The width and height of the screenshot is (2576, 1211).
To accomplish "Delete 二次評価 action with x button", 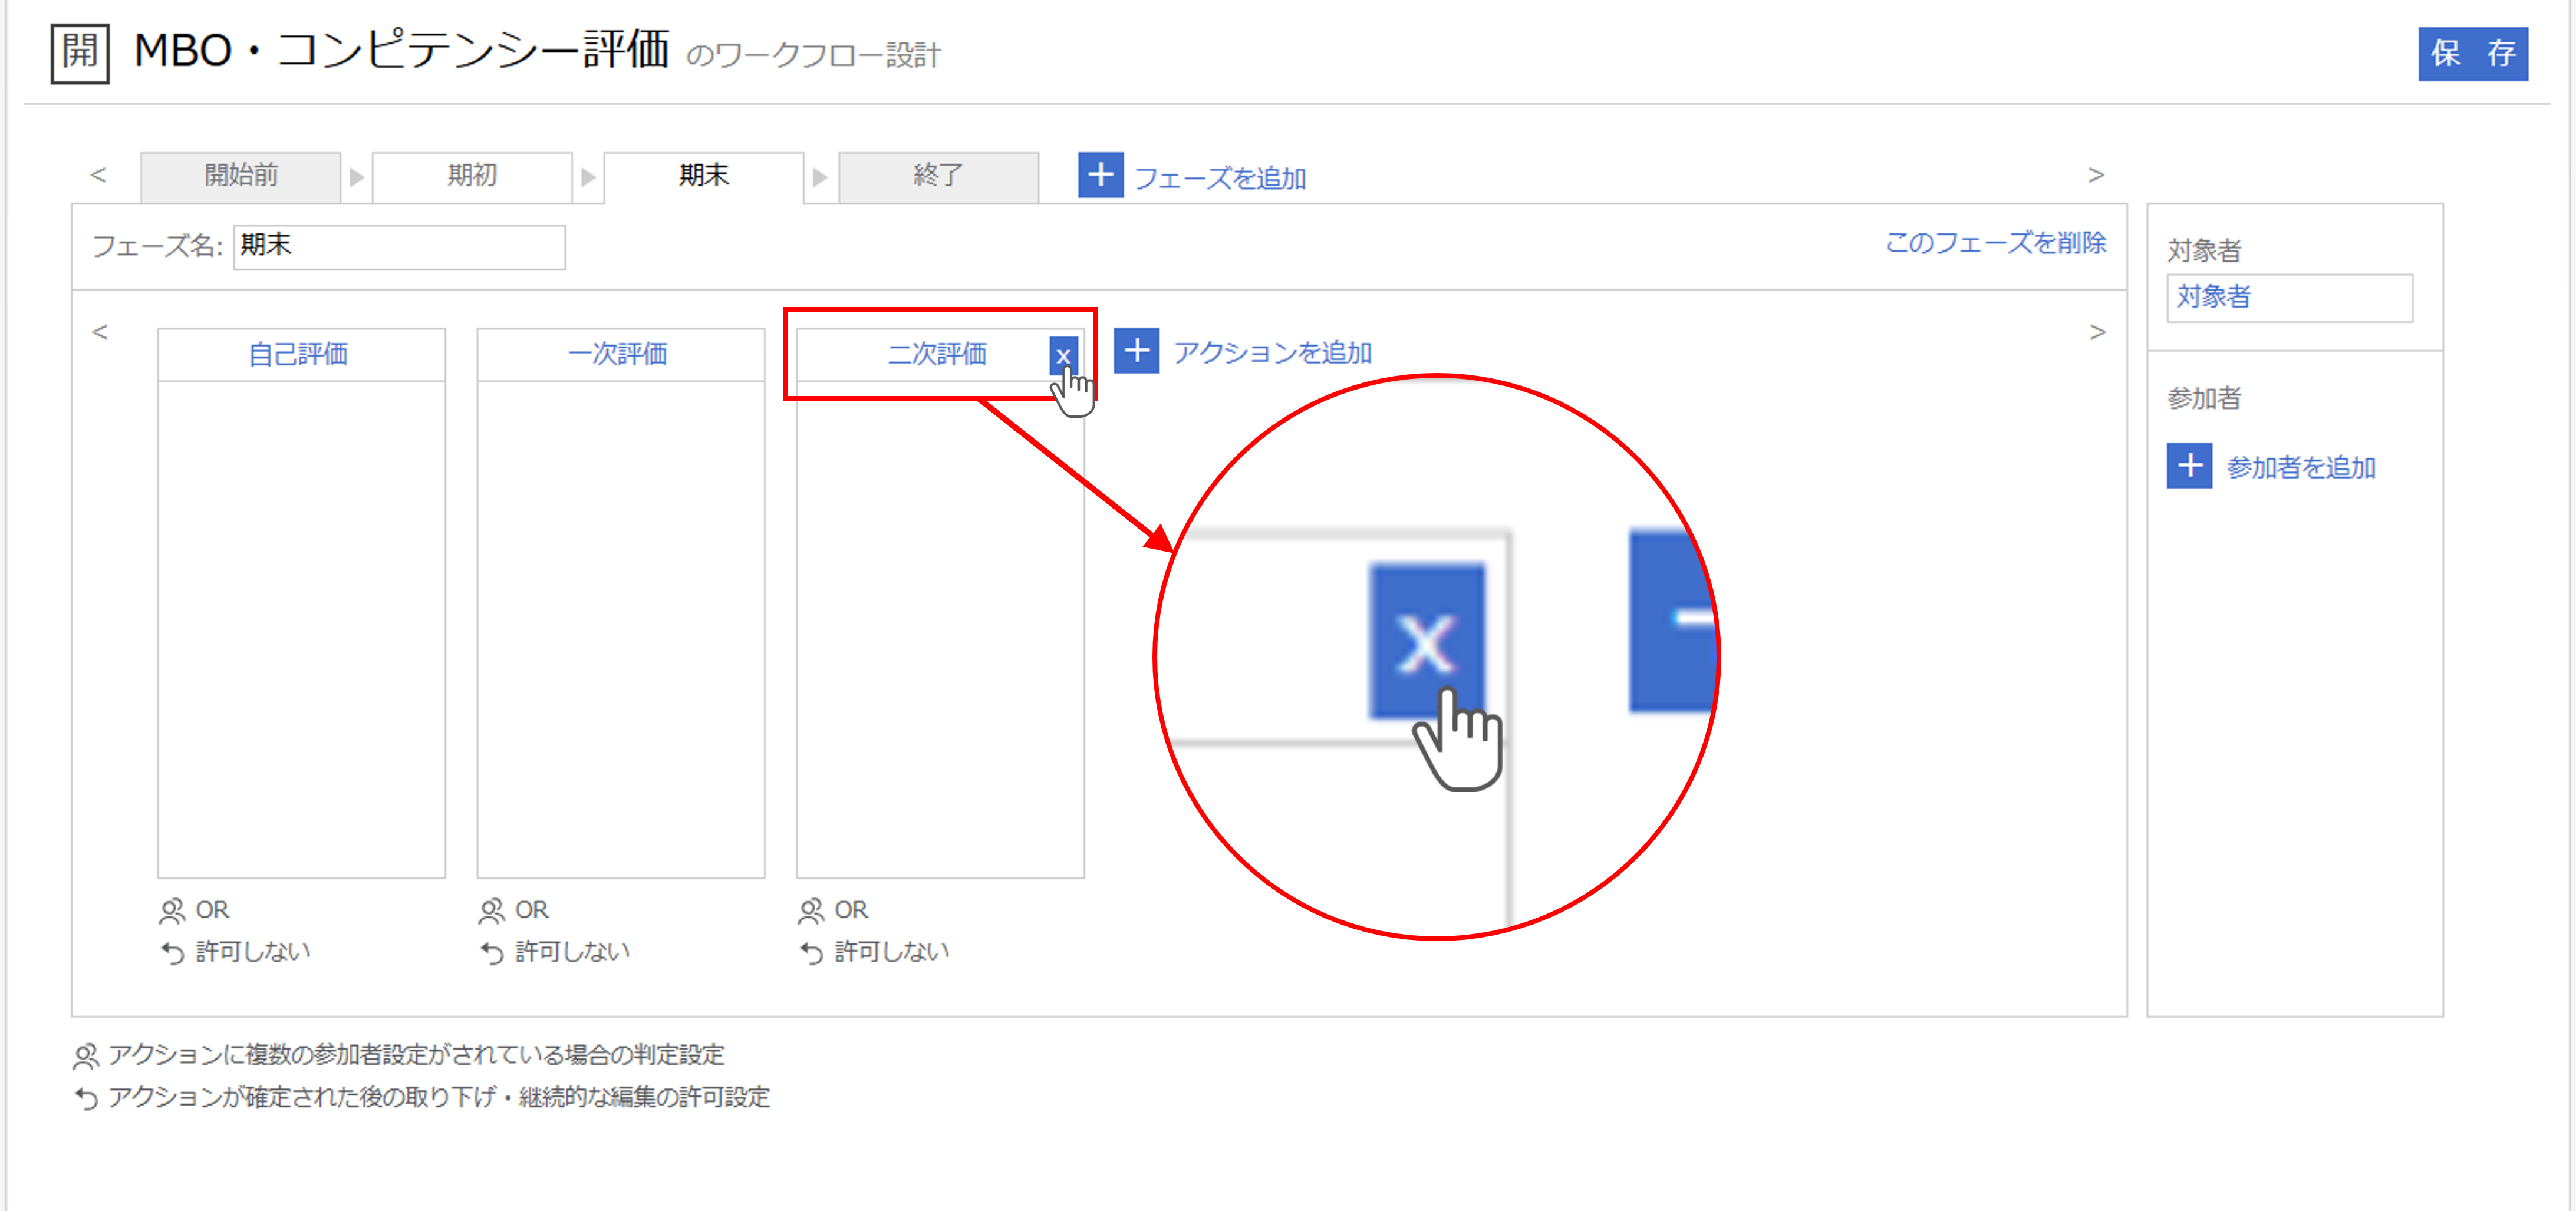I will tap(1063, 355).
